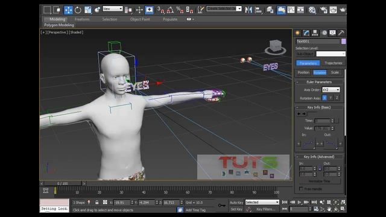The width and height of the screenshot is (386, 217).
Task: Switch to the Modeling ribbon tab
Action: 57,19
